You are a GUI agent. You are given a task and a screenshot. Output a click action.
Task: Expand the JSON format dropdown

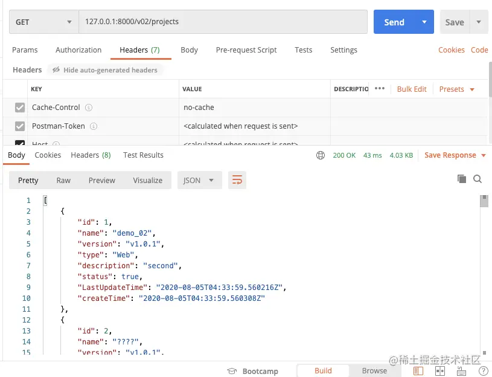click(x=199, y=180)
